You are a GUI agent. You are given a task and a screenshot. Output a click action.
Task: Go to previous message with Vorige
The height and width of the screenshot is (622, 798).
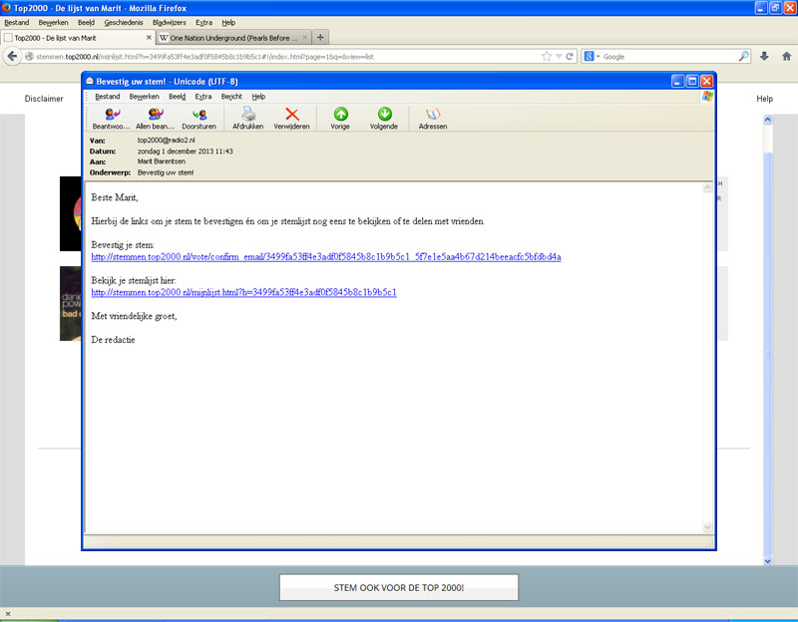coord(340,116)
